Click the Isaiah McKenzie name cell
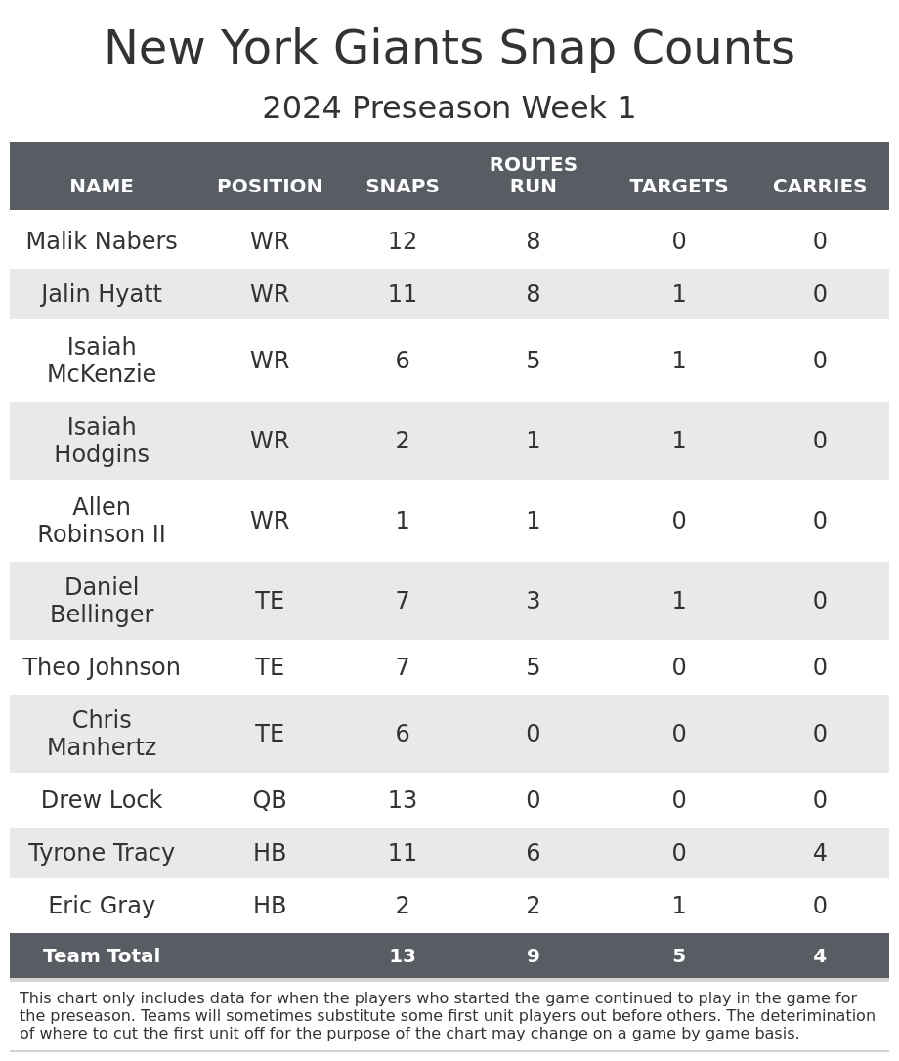Screen dimensions: 899x1061 [102, 361]
